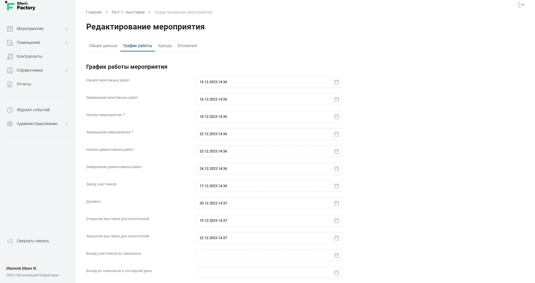Click the 20.12.2023 14:37 date field
Screen dimensions: 535x283
click(269, 203)
